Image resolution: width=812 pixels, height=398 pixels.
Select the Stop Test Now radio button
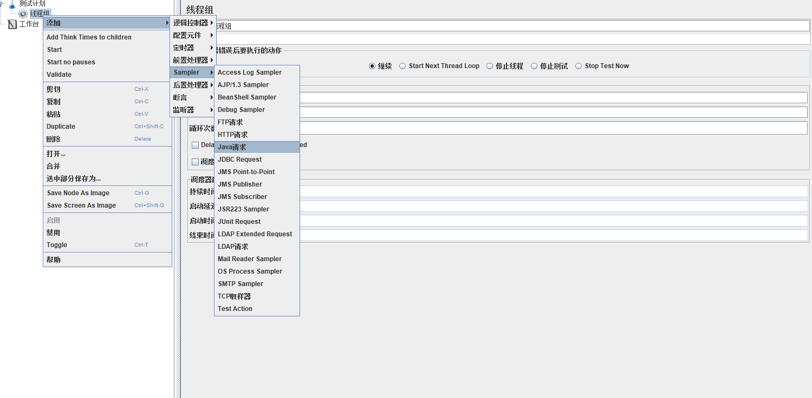point(578,65)
